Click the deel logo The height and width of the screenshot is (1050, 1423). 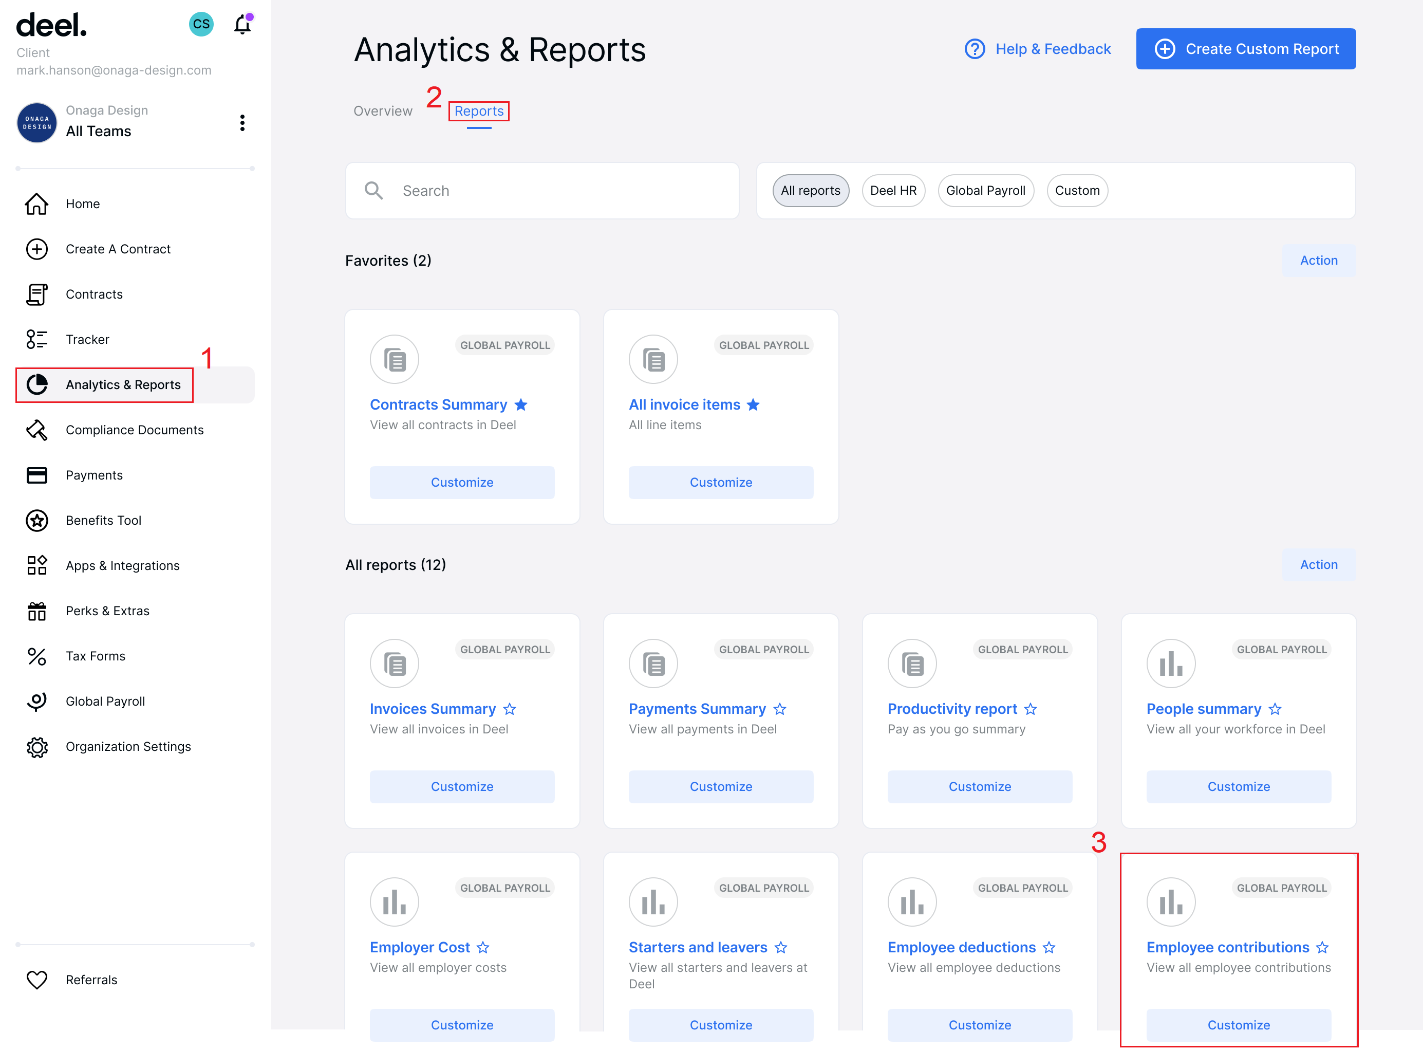tap(51, 25)
